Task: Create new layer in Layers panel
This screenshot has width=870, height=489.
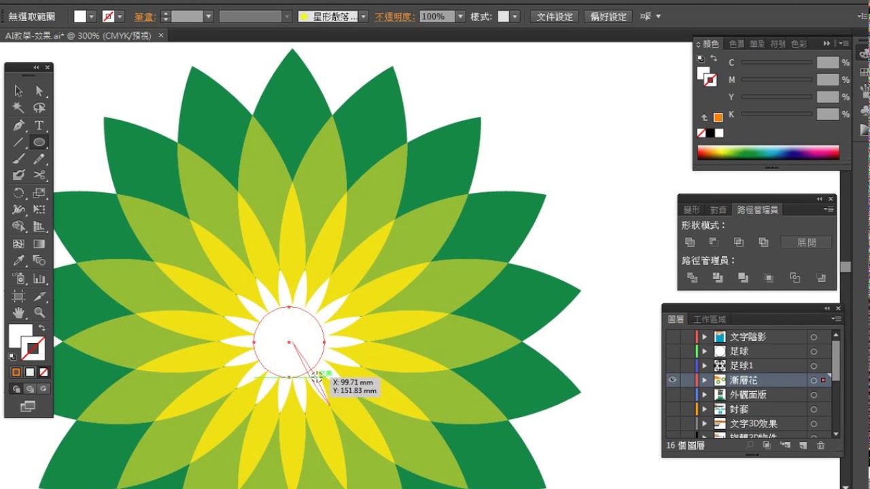Action: (x=803, y=446)
